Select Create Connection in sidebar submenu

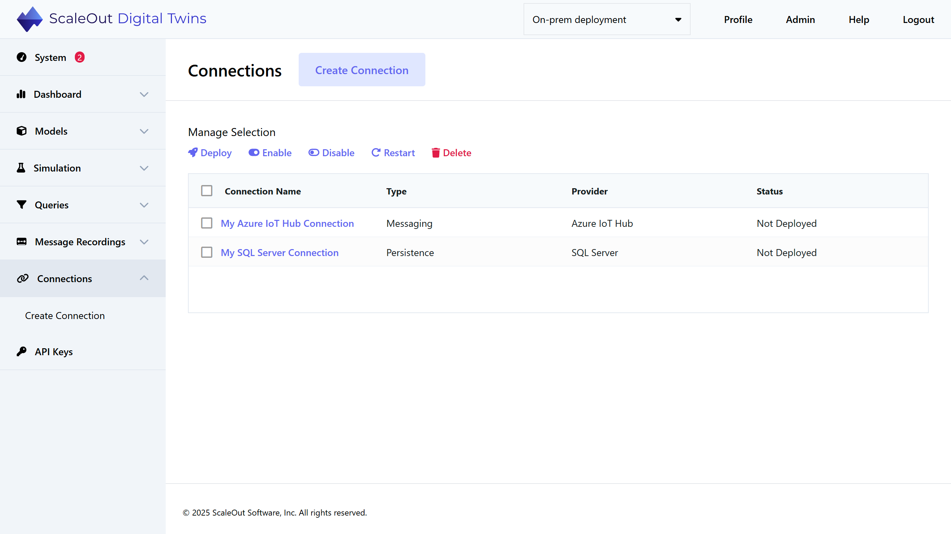pos(65,316)
